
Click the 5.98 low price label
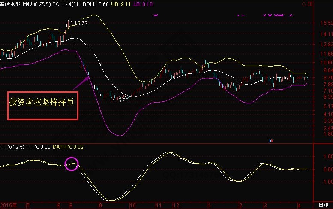[x=123, y=100]
